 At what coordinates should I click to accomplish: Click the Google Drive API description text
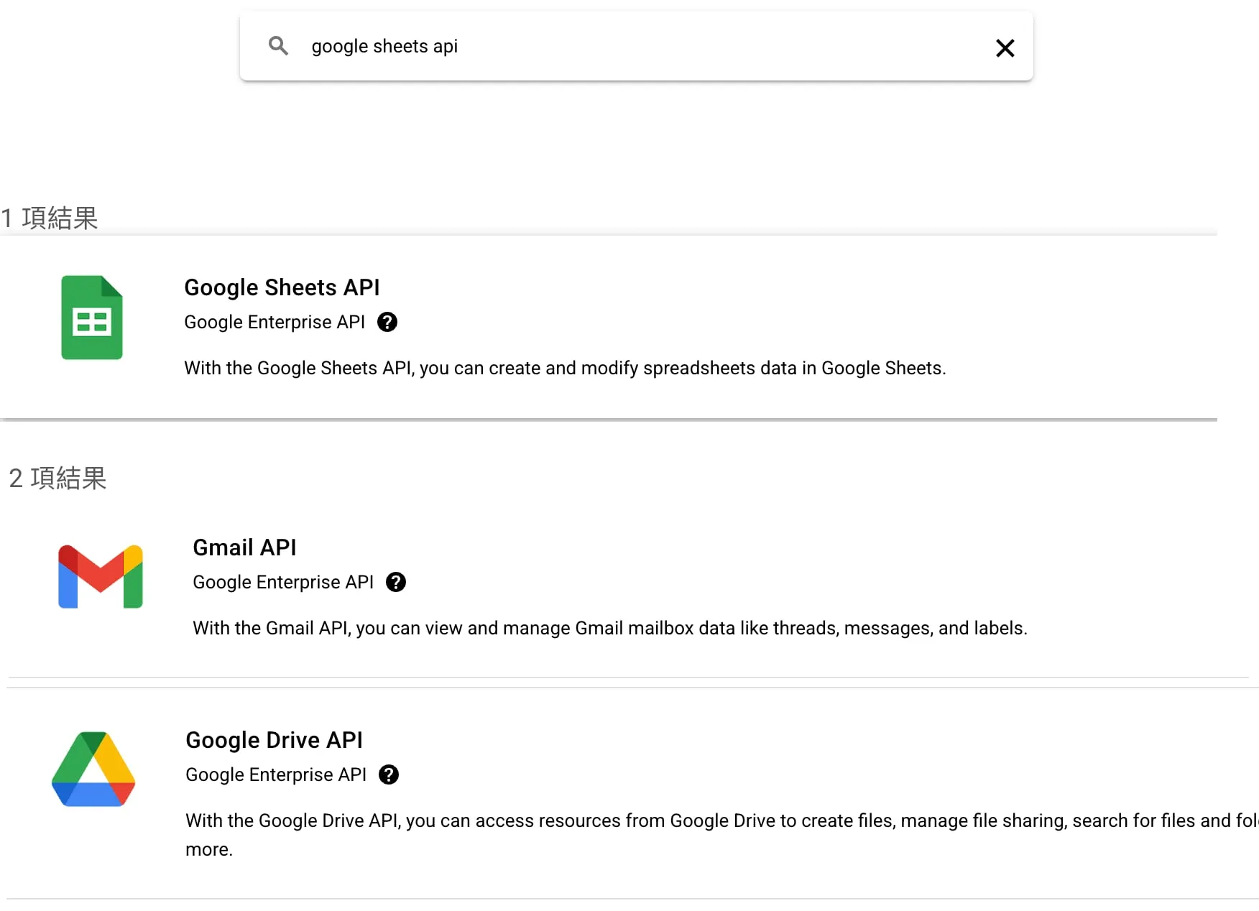tap(721, 834)
